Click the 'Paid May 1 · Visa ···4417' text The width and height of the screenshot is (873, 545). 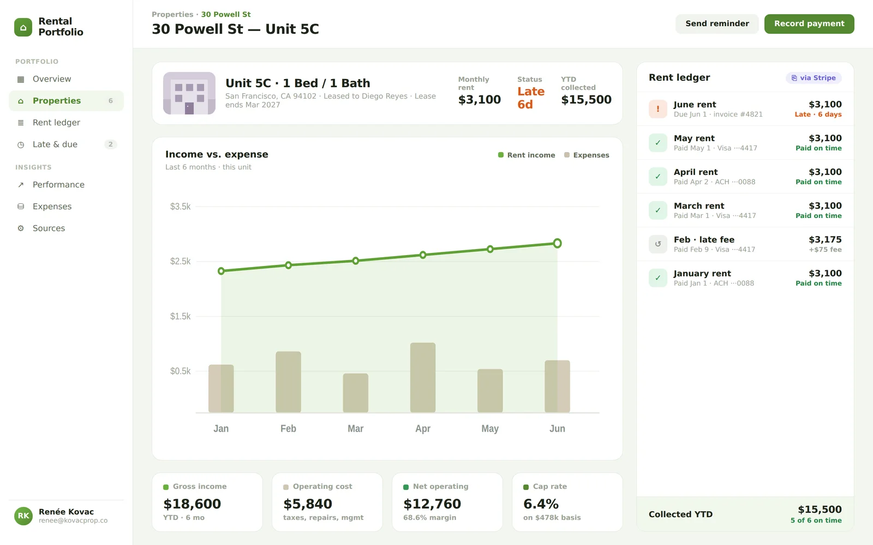tap(715, 148)
